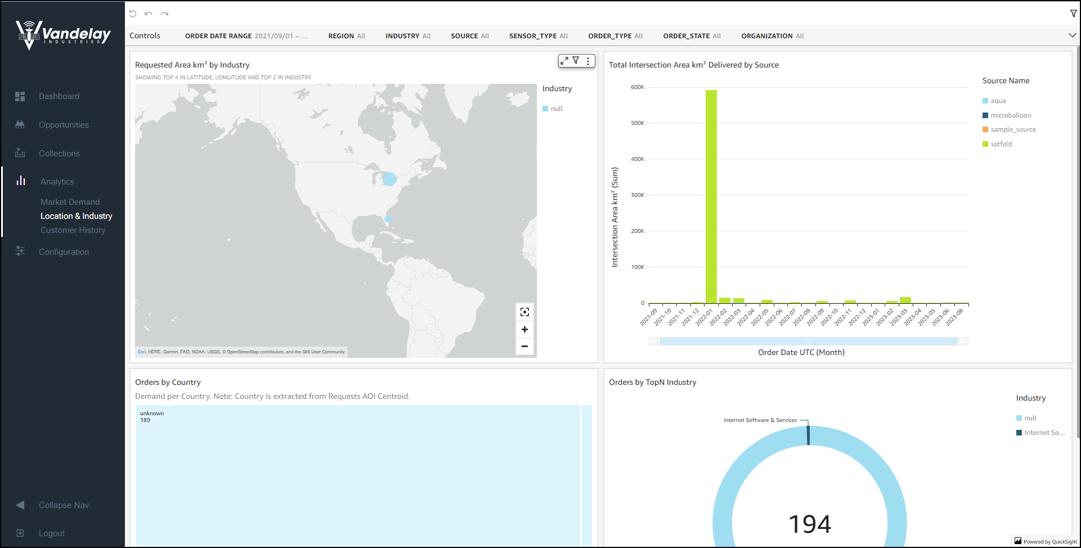Image resolution: width=1081 pixels, height=548 pixels.
Task: Click the Configuration sliders icon
Action: click(x=20, y=251)
